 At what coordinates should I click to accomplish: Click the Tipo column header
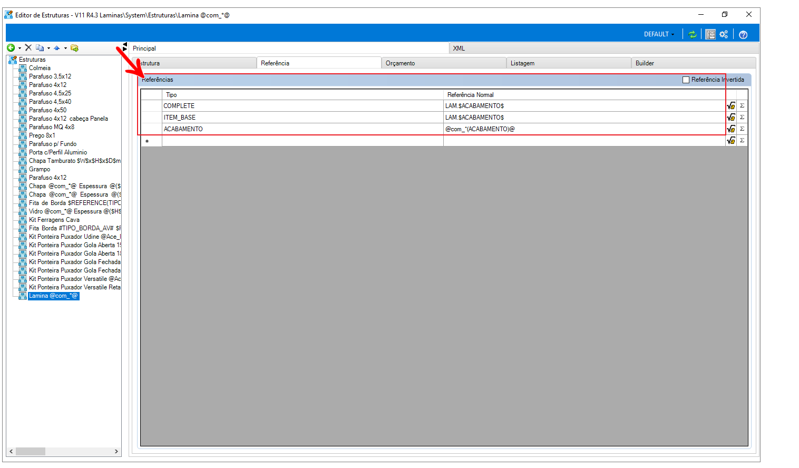click(x=303, y=95)
